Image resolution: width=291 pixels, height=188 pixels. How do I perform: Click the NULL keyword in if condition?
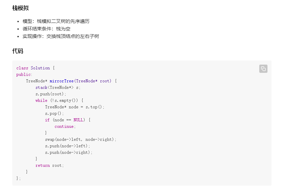coord(78,120)
